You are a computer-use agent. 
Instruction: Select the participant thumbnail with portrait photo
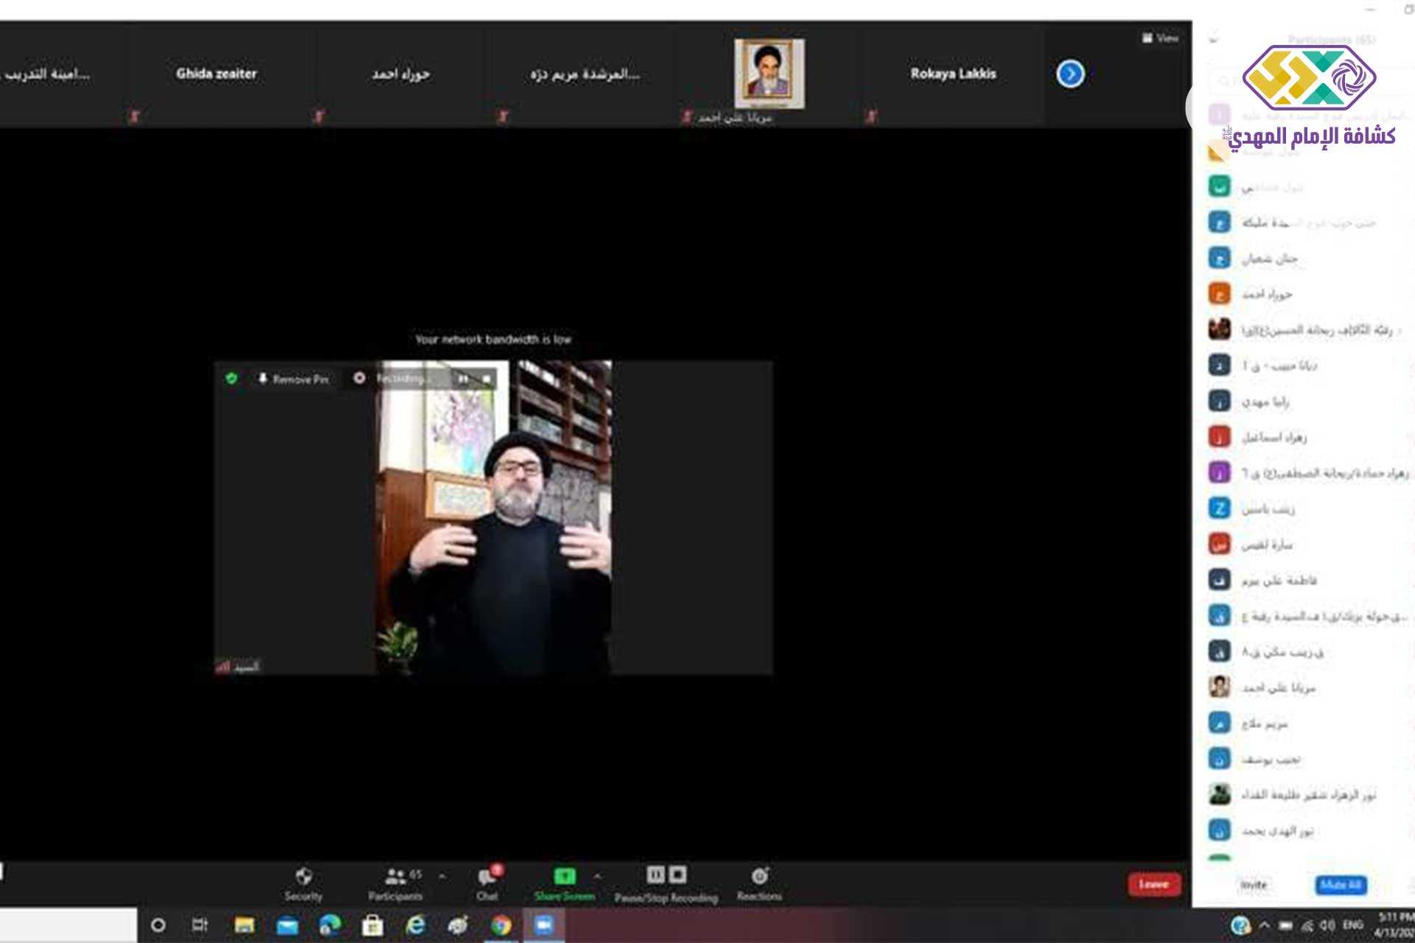point(769,74)
